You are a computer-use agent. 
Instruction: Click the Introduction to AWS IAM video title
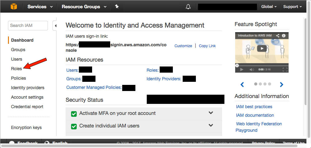tap(255, 36)
